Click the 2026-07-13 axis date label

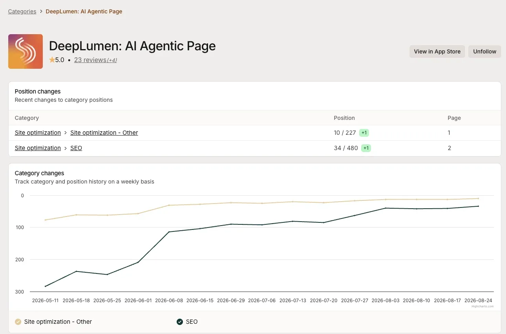click(292, 301)
